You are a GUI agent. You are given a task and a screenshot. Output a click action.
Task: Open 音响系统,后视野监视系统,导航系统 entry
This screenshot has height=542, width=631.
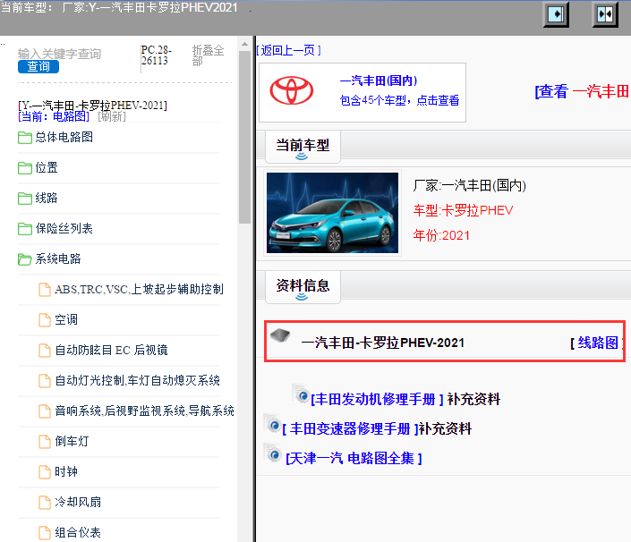(144, 411)
